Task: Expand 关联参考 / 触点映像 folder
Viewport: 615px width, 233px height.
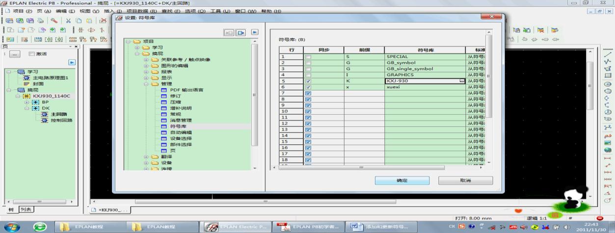Action: 146,59
